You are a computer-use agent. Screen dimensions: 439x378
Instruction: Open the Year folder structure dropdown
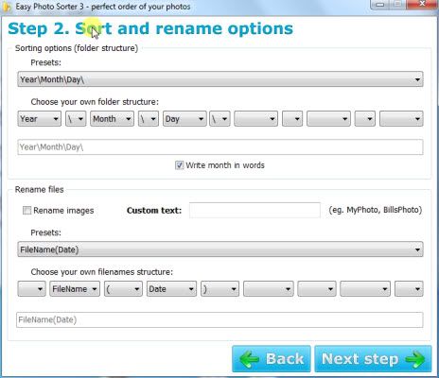39,119
